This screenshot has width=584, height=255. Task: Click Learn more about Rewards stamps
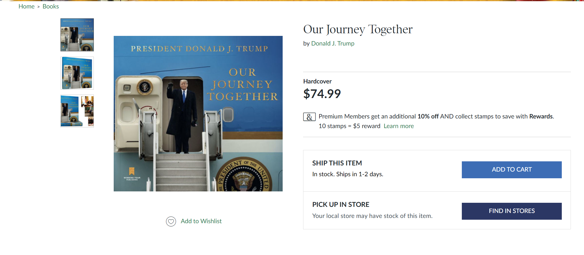pyautogui.click(x=399, y=126)
